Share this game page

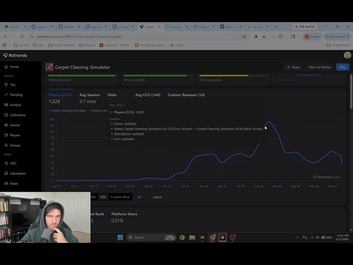[293, 67]
